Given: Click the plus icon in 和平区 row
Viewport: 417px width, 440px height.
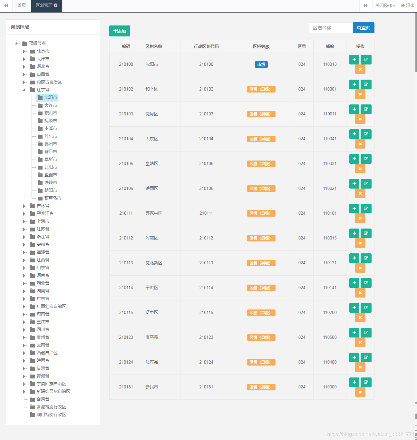Looking at the screenshot, I should pos(354,84).
